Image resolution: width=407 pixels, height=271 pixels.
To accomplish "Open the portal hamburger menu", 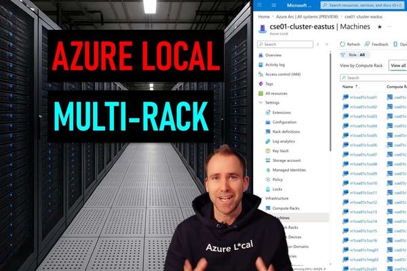I will click(x=273, y=5).
